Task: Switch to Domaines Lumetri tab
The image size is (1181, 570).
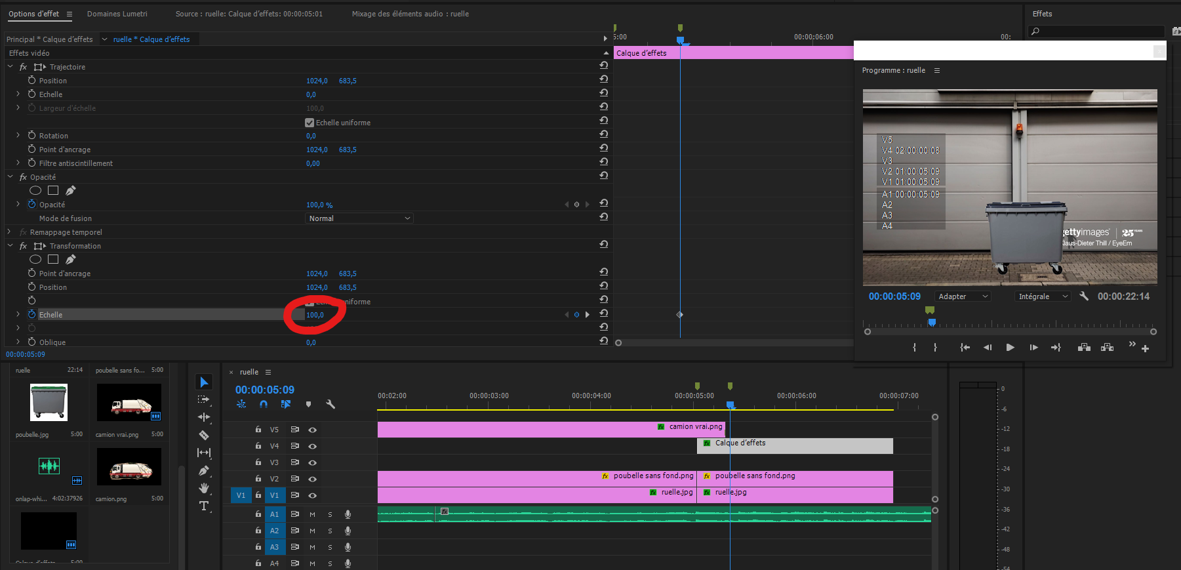Action: [x=117, y=14]
